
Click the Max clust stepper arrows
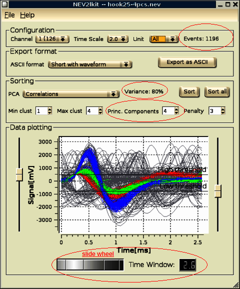pos(100,111)
